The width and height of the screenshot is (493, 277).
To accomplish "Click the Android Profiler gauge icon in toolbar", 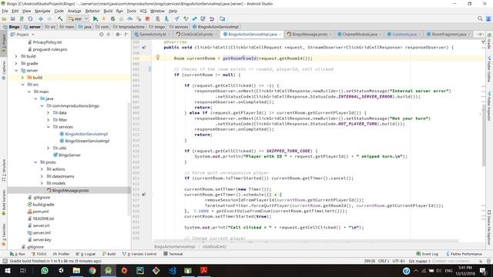I will click(130, 18).
